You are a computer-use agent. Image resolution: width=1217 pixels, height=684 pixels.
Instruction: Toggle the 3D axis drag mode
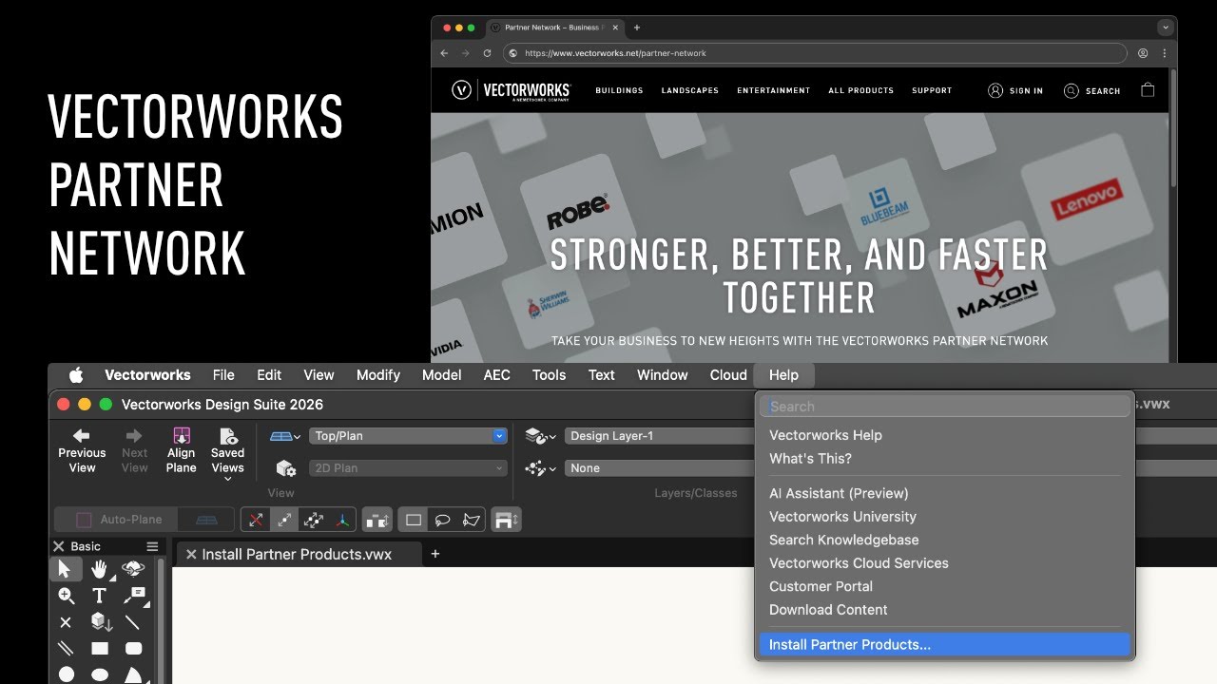click(342, 520)
